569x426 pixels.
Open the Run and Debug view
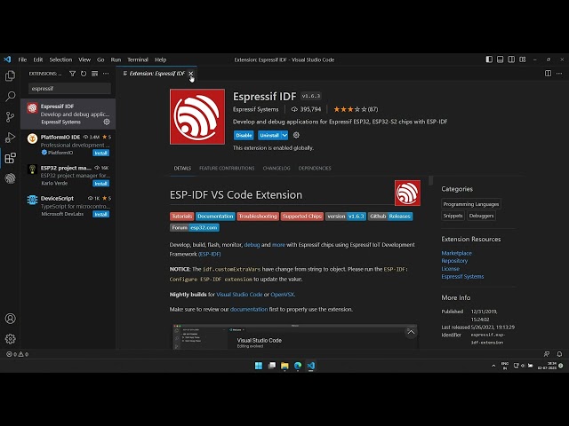(x=10, y=138)
